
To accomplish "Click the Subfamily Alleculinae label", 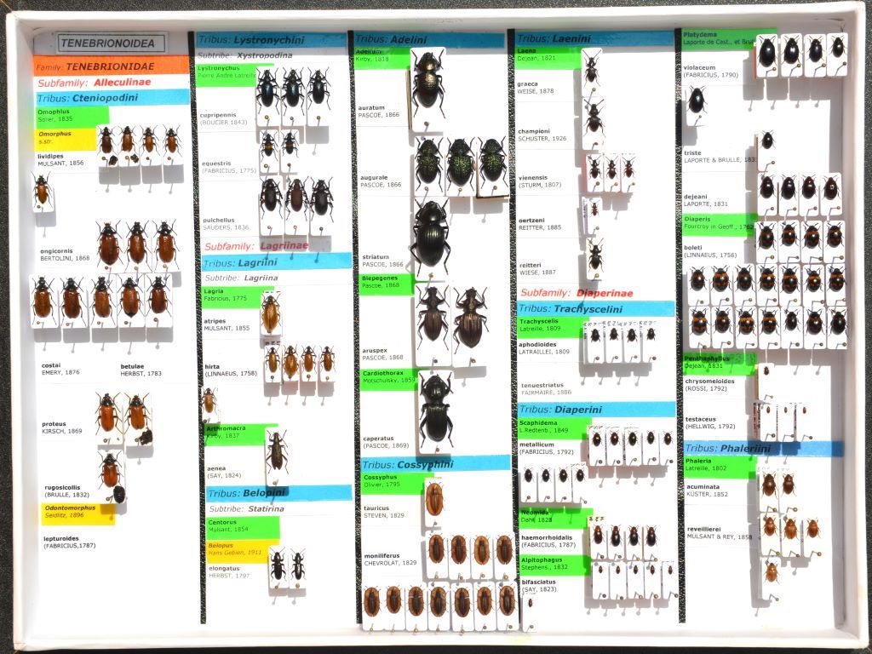I will pyautogui.click(x=111, y=83).
